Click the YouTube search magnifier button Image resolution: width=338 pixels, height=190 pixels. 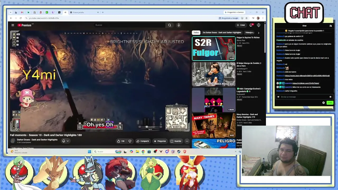click(x=170, y=25)
